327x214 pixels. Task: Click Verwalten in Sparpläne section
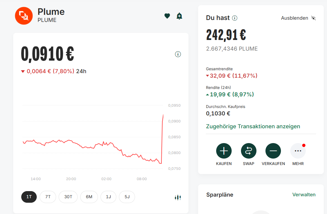pyautogui.click(x=304, y=194)
